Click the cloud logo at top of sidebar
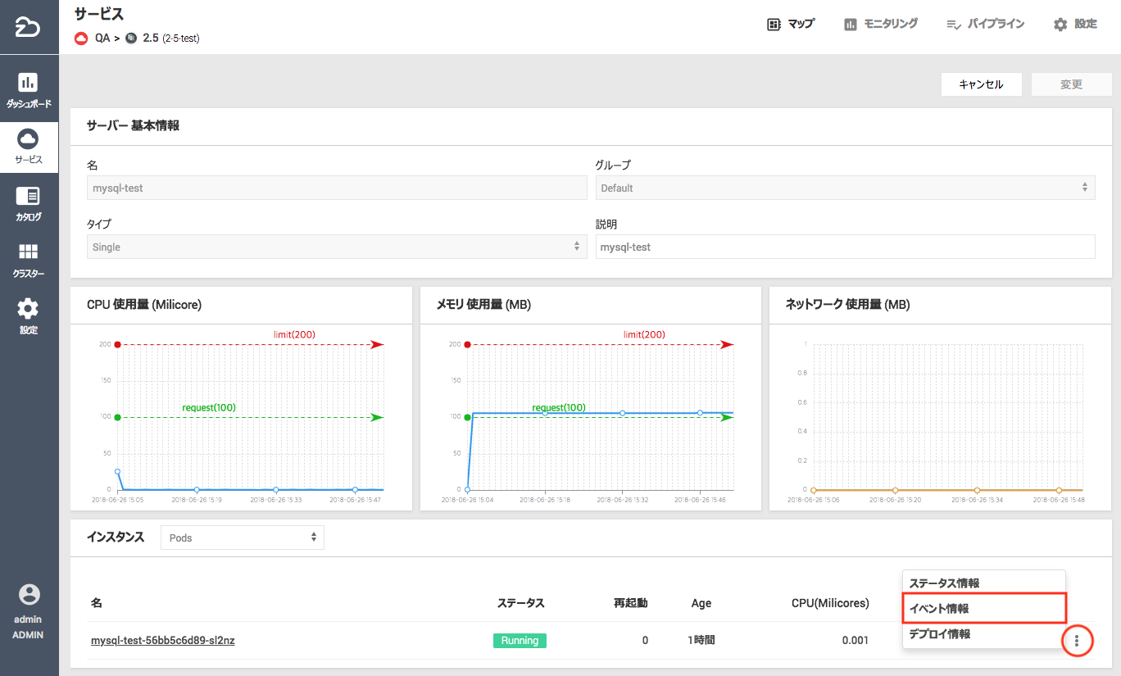The height and width of the screenshot is (676, 1121). coord(29,27)
